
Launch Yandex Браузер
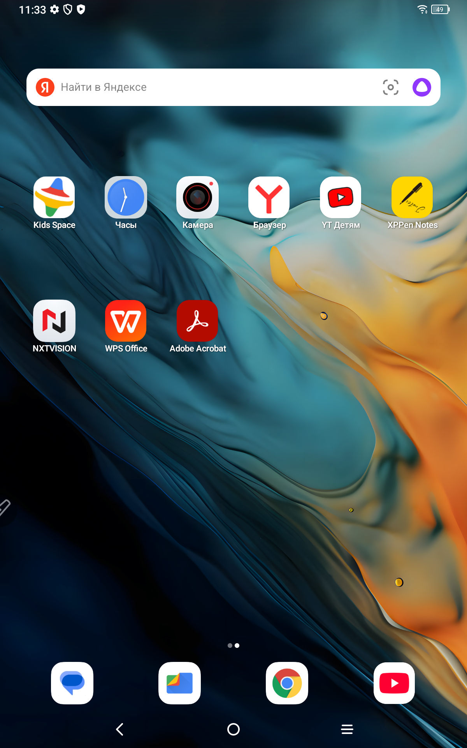pyautogui.click(x=269, y=197)
